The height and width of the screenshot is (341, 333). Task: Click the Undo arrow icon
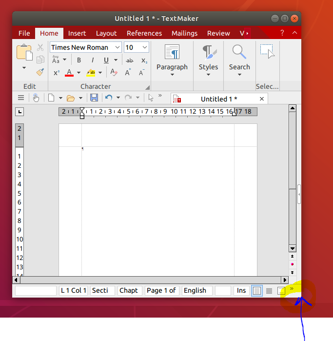point(109,98)
